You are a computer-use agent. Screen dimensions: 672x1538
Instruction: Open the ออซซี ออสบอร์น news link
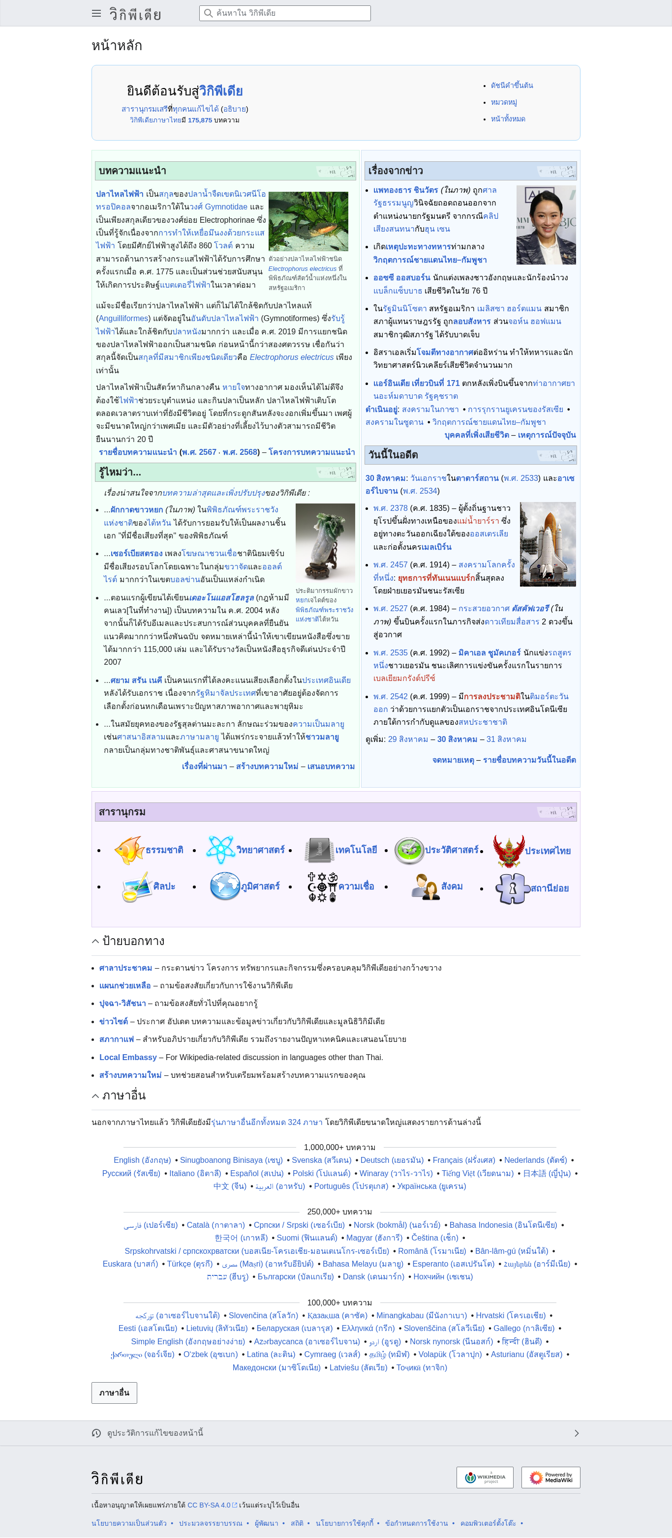[x=402, y=278]
